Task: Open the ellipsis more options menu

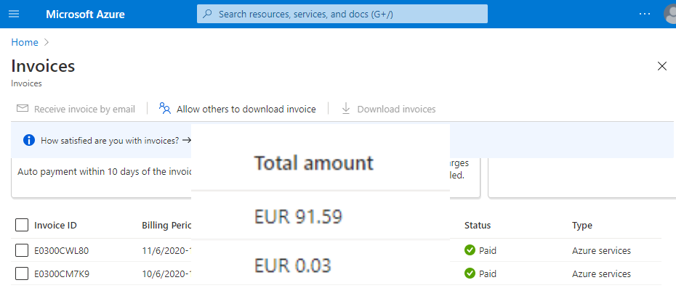Action: click(x=645, y=14)
